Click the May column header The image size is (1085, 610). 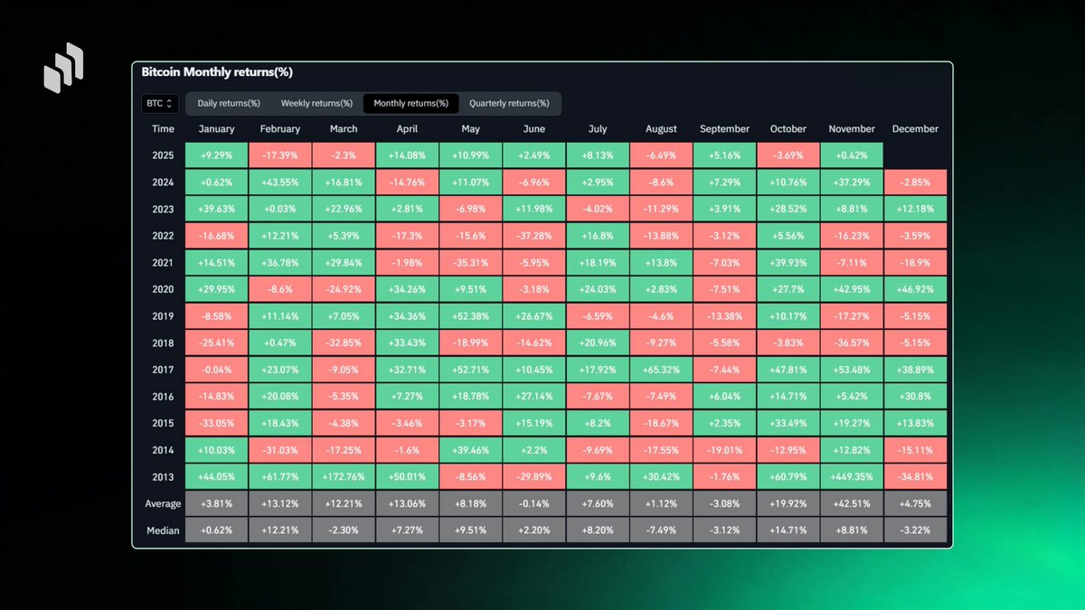471,129
